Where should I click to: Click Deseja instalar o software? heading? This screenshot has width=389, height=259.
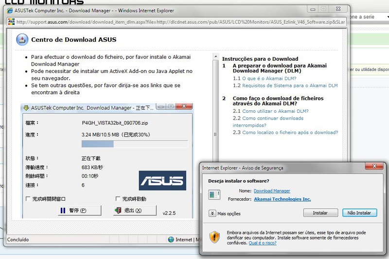point(239,181)
